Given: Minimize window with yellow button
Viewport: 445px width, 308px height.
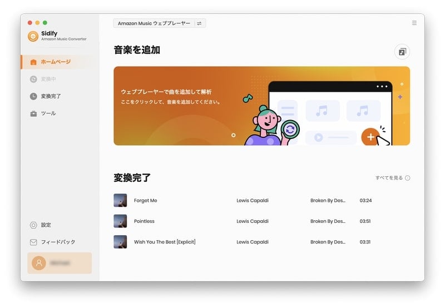Looking at the screenshot, I should tap(37, 23).
